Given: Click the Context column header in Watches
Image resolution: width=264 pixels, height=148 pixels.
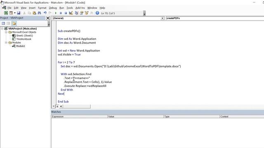Looking at the screenshot, I should tap(242, 116).
